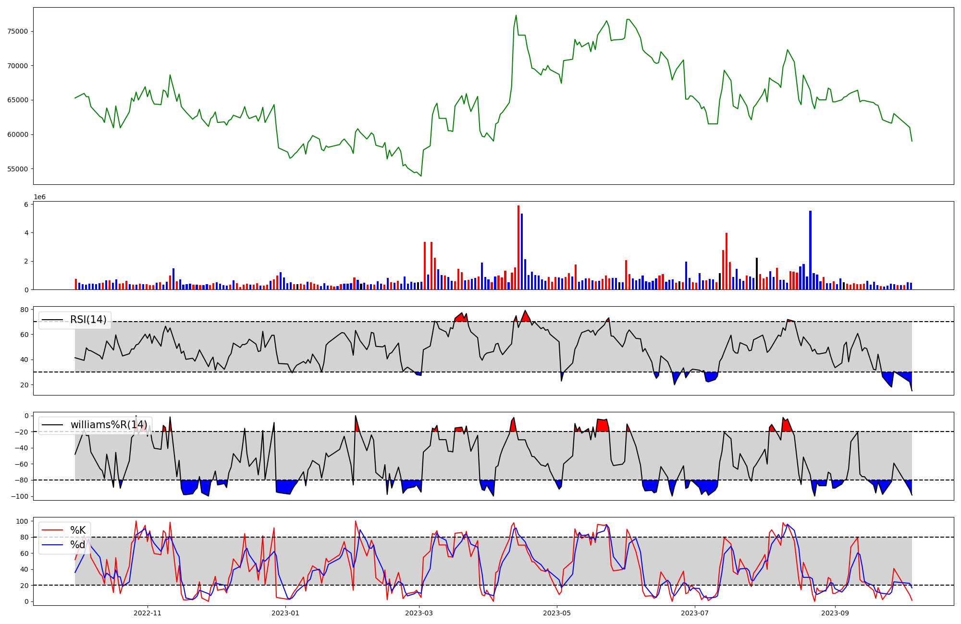The image size is (961, 624).
Task: Click the 55000 price axis label
Action: pos(18,169)
